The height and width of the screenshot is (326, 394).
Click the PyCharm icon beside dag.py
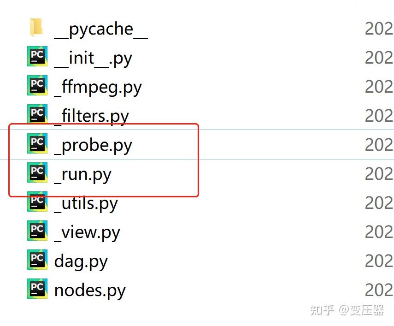(x=37, y=260)
